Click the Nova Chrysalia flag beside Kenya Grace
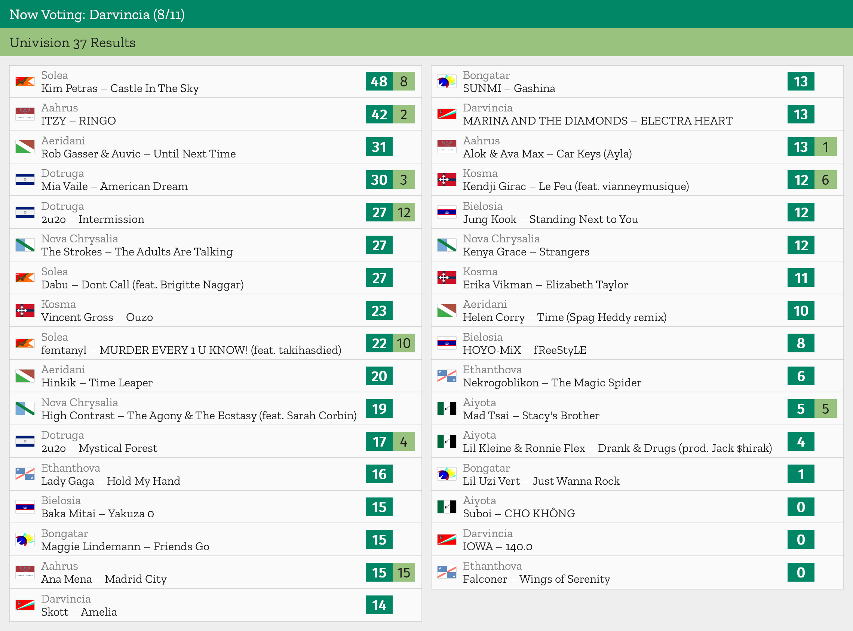853x631 pixels. (447, 245)
